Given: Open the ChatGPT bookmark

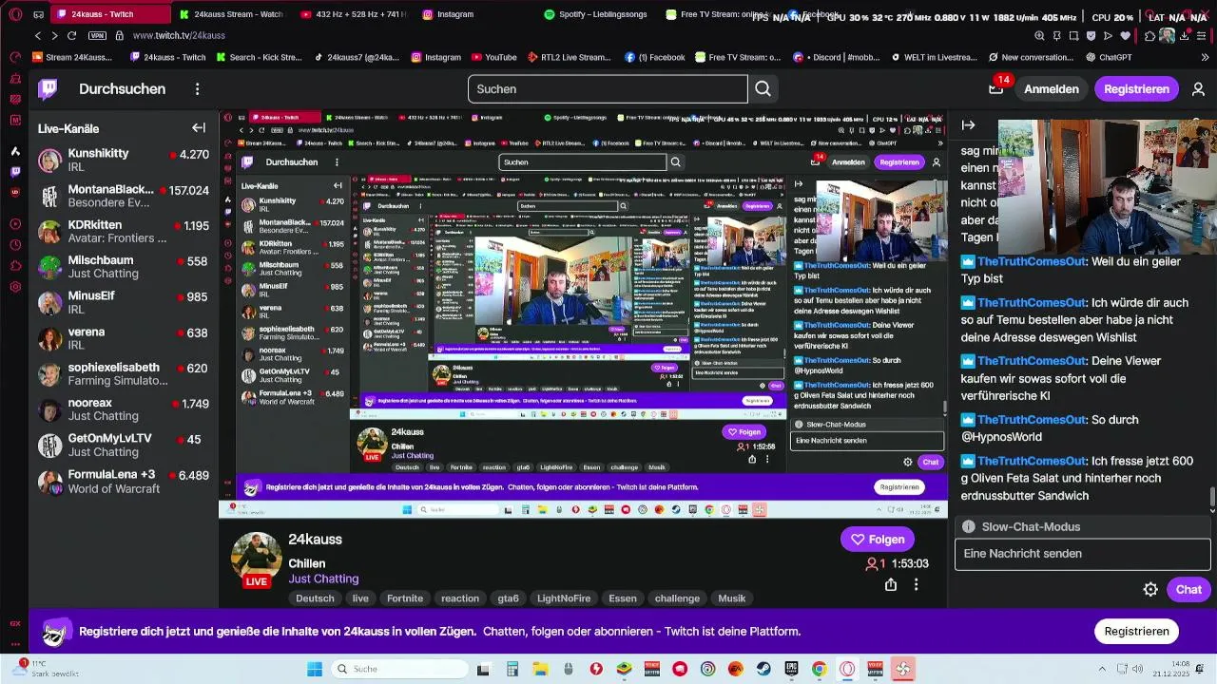Looking at the screenshot, I should pyautogui.click(x=1108, y=57).
